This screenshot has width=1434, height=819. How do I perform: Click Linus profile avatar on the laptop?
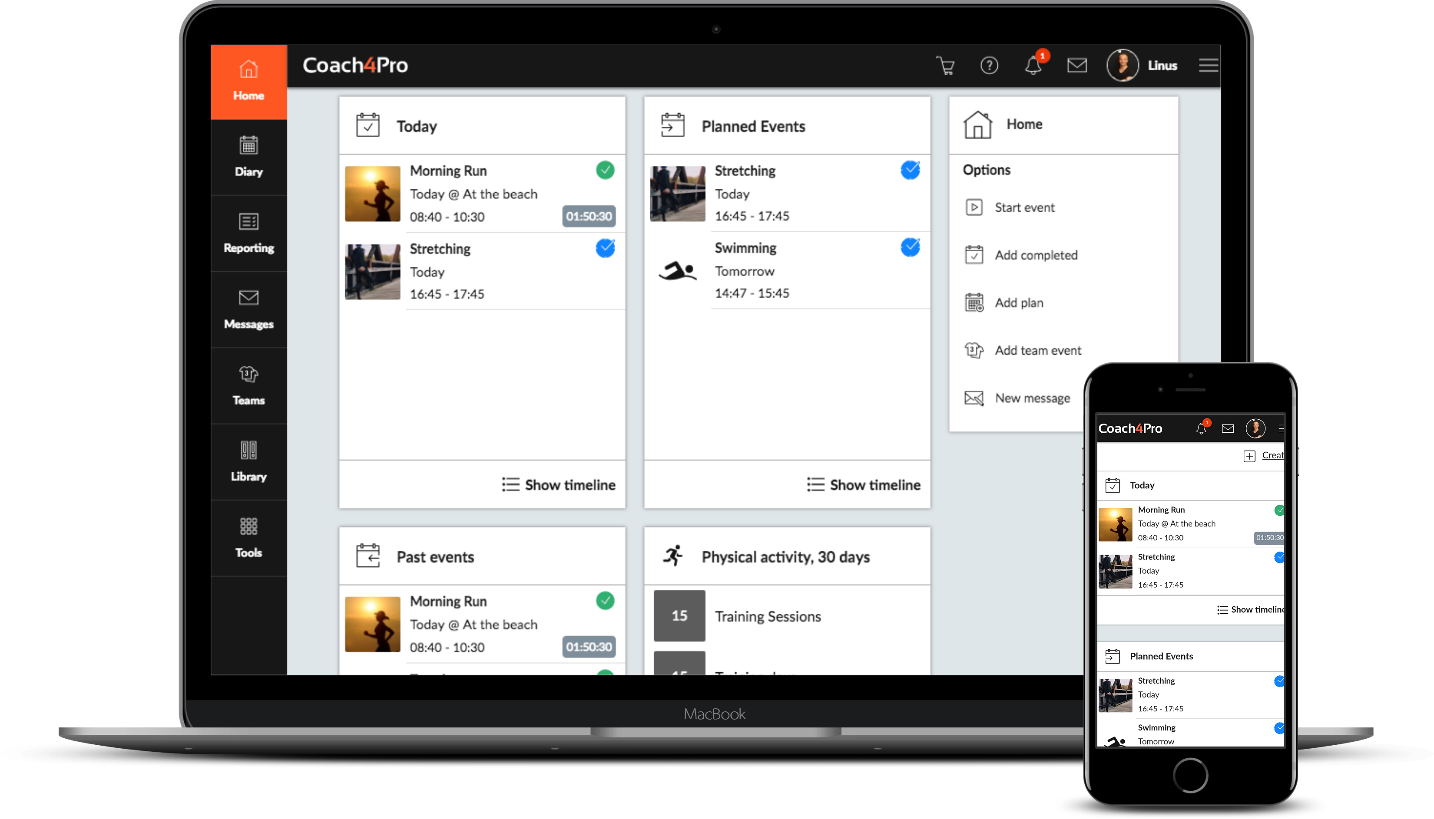pos(1122,66)
